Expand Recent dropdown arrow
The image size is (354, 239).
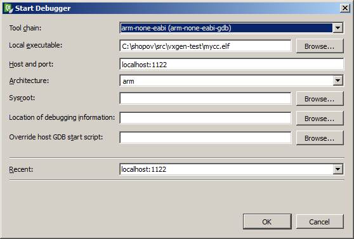coord(338,169)
